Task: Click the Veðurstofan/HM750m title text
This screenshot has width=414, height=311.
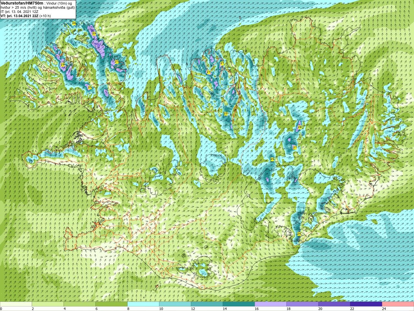Action: click(x=22, y=3)
